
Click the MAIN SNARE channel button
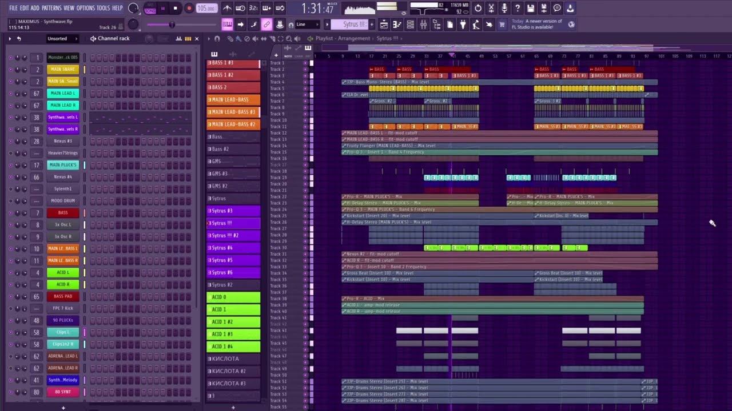pos(63,70)
